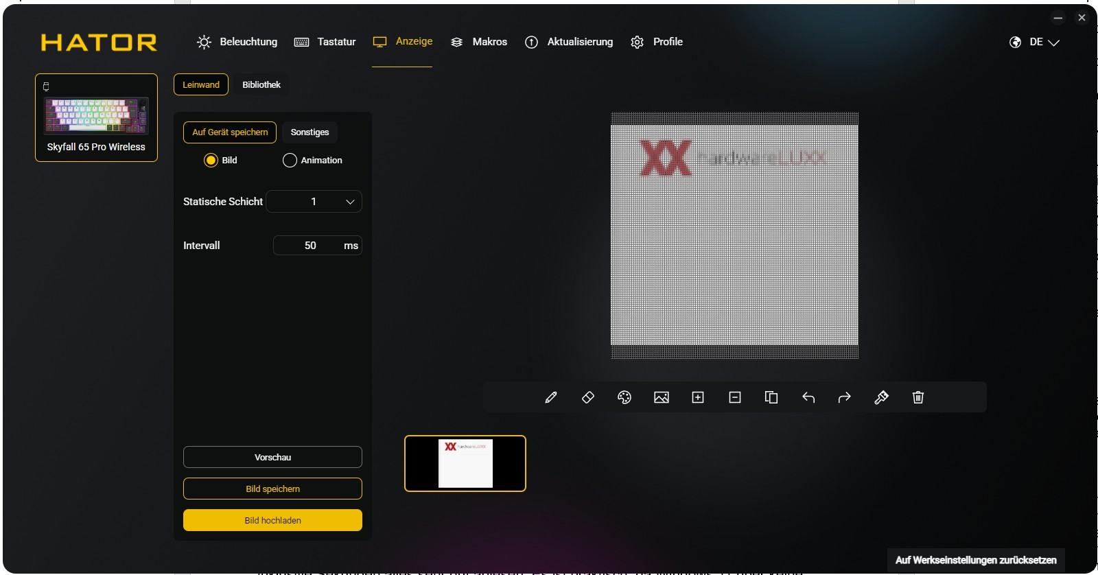The width and height of the screenshot is (1098, 575).
Task: Switch to the Bibliothek sub-tab
Action: [x=261, y=85]
